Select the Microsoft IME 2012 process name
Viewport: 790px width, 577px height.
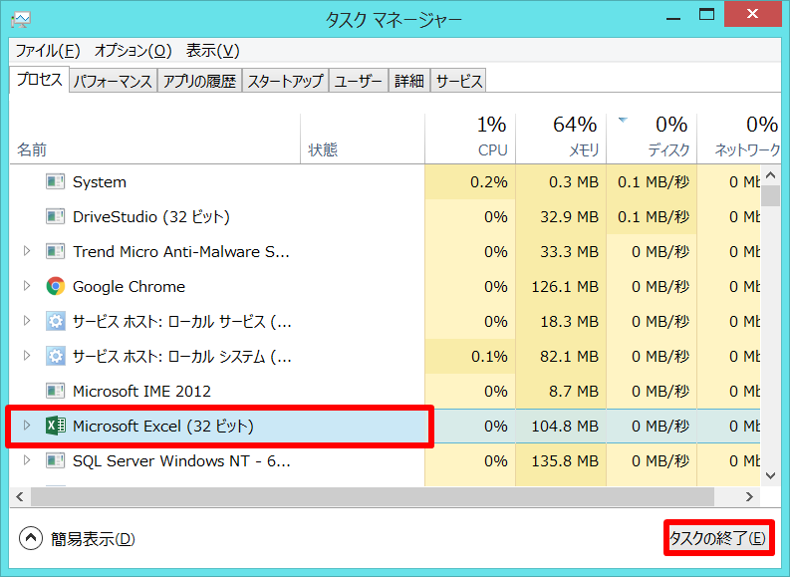141,391
